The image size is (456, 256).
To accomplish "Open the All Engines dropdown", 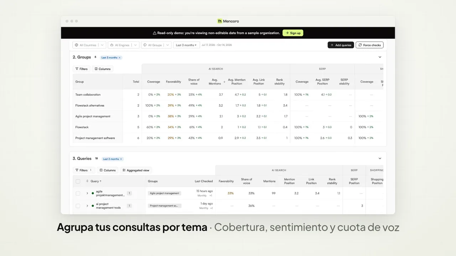I will pos(124,45).
